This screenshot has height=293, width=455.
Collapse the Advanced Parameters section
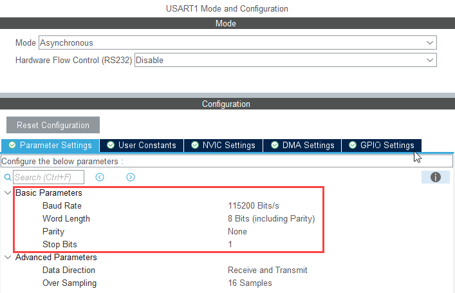pos(7,257)
